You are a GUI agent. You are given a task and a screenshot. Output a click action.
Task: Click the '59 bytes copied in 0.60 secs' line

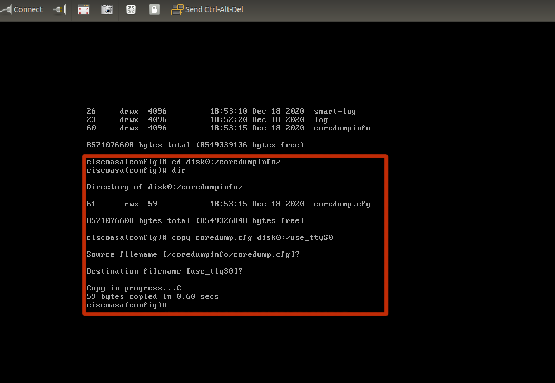[153, 297]
